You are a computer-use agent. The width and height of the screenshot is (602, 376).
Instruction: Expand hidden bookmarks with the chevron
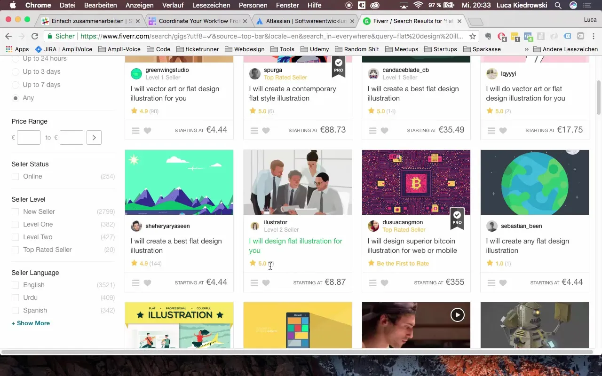pyautogui.click(x=526, y=49)
